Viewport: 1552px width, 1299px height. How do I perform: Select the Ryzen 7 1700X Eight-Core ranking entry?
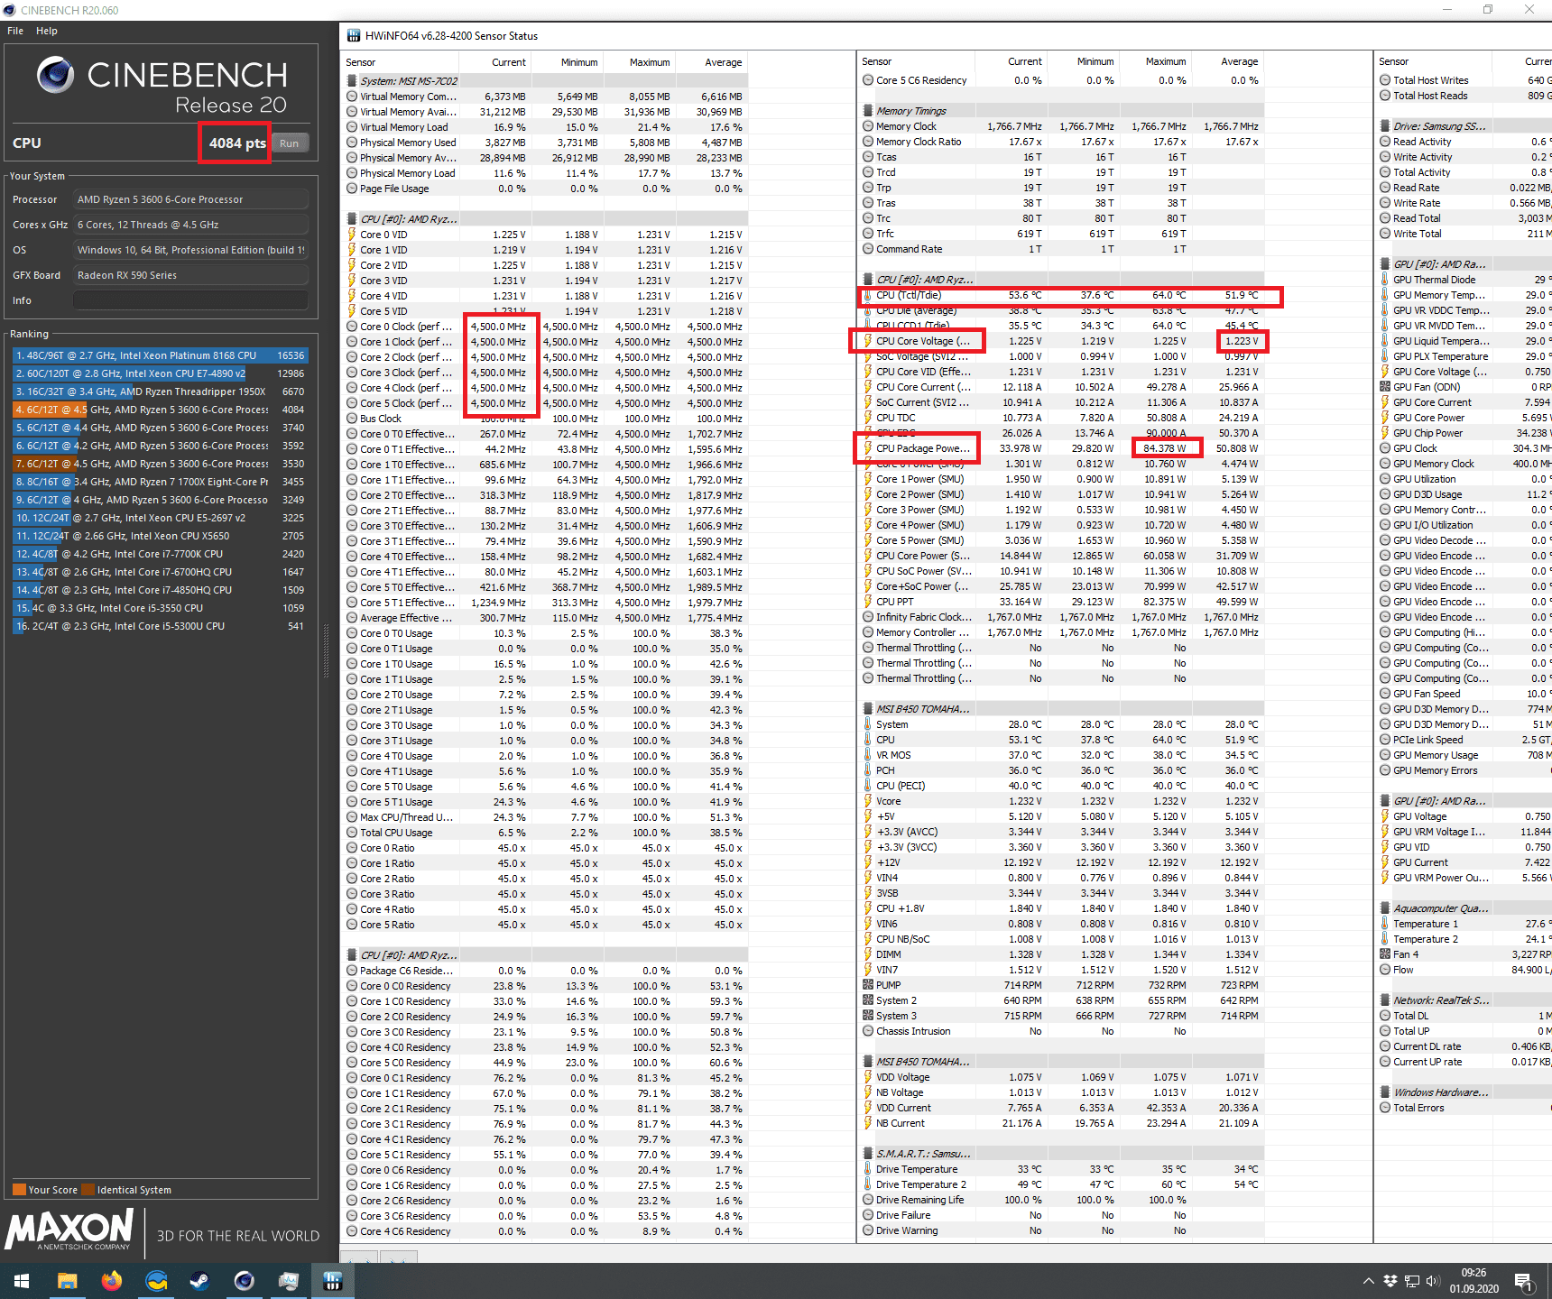point(160,482)
